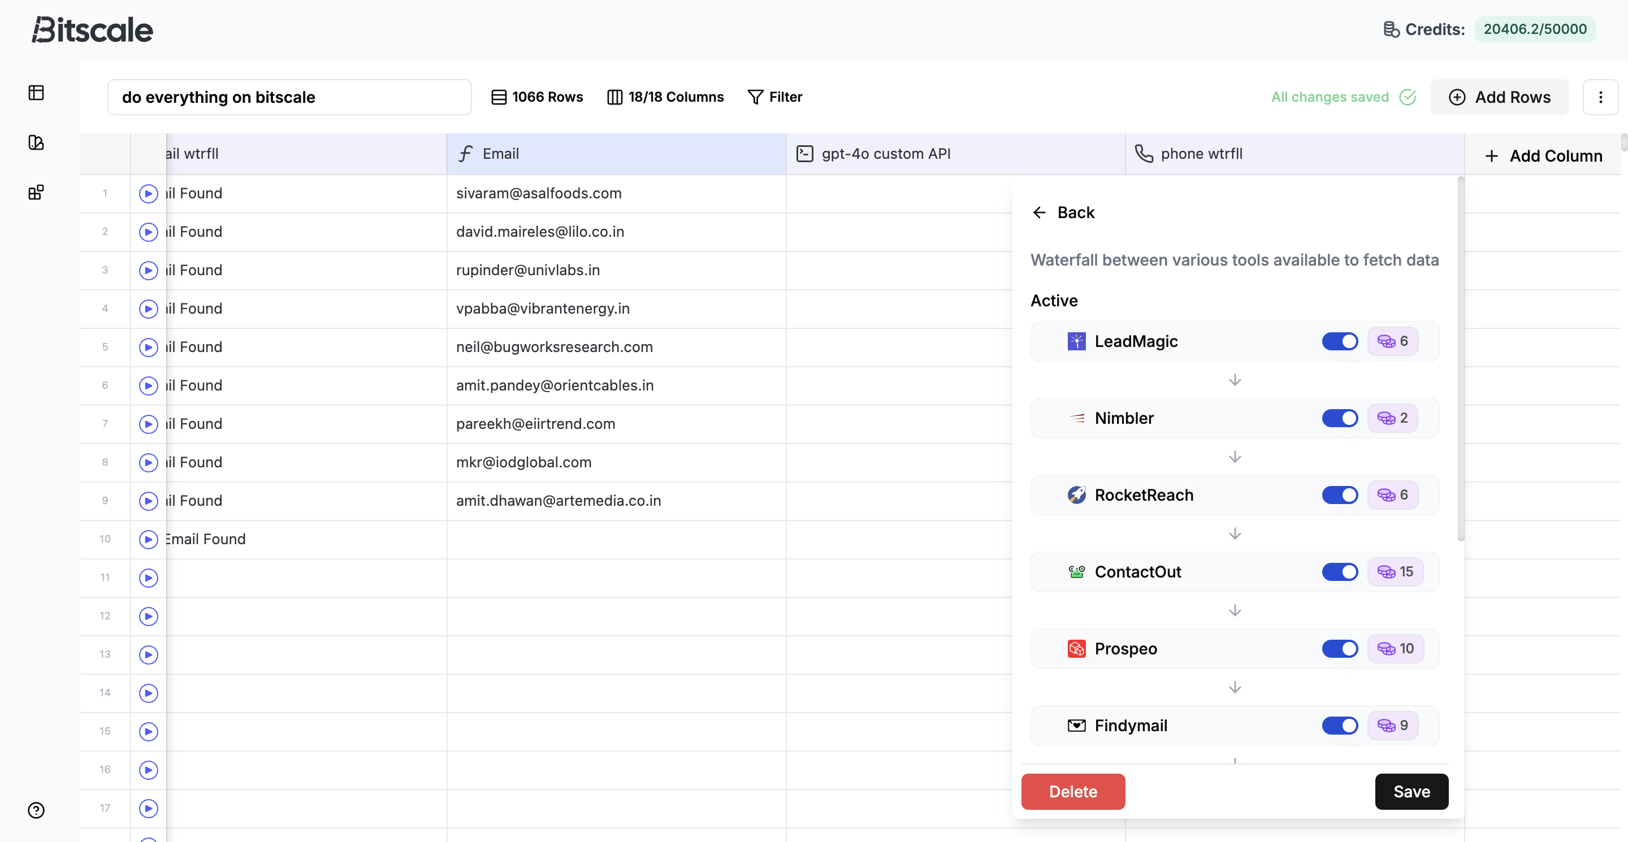Screen dimensions: 1628x842
Task: Run row 2 play button
Action: click(149, 232)
